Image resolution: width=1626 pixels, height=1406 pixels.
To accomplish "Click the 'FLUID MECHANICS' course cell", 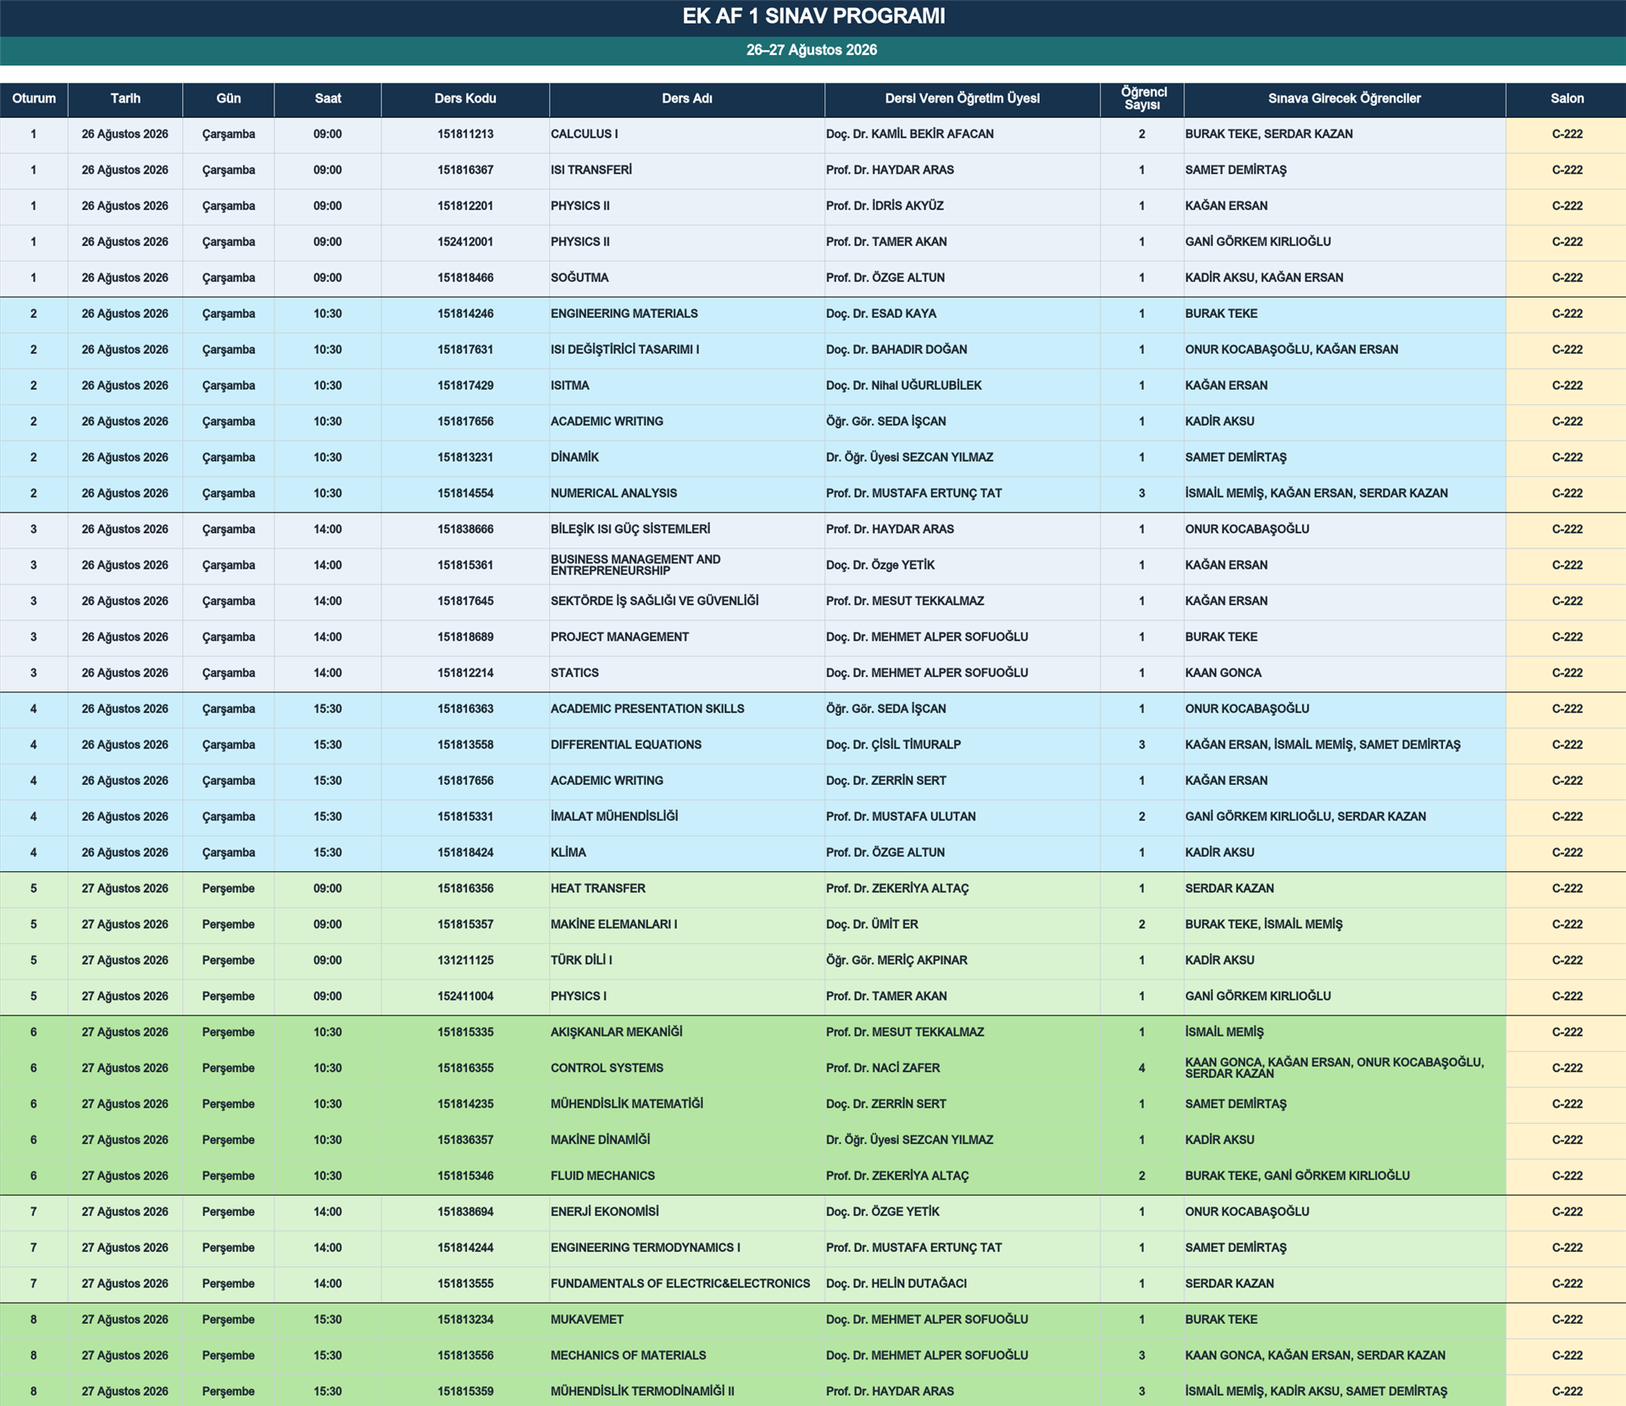I will tap(687, 1176).
